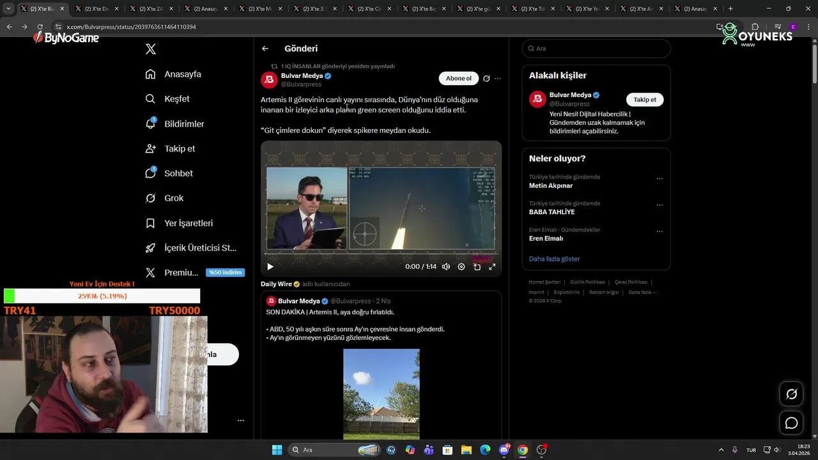
Task: Mute the video volume
Action: 446,267
